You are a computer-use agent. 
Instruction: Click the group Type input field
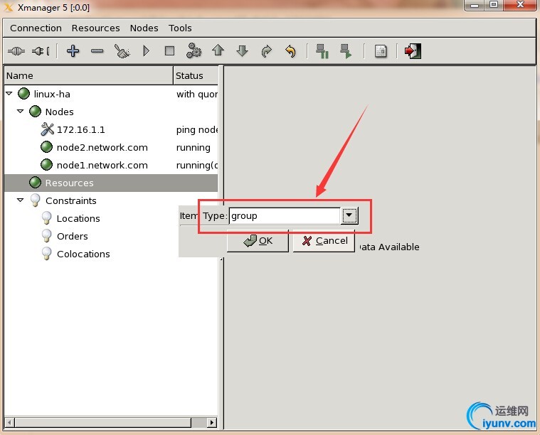pyautogui.click(x=285, y=216)
